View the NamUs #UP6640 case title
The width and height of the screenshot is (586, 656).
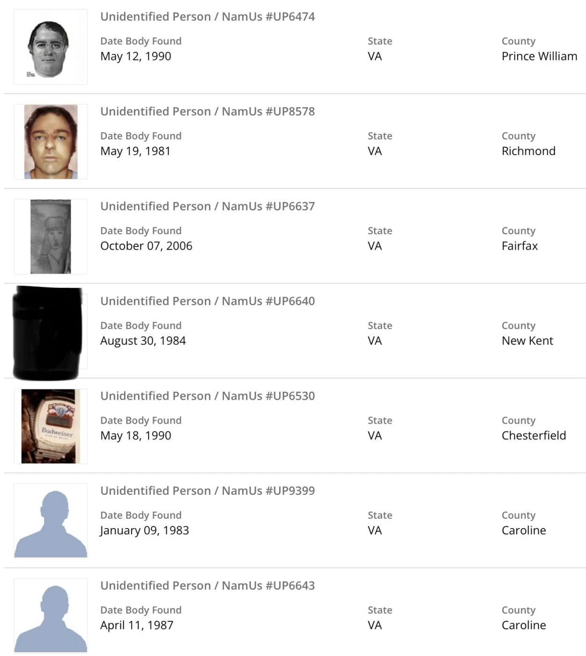coord(208,301)
